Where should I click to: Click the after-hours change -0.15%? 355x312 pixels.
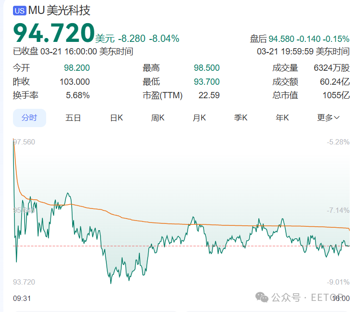point(336,39)
